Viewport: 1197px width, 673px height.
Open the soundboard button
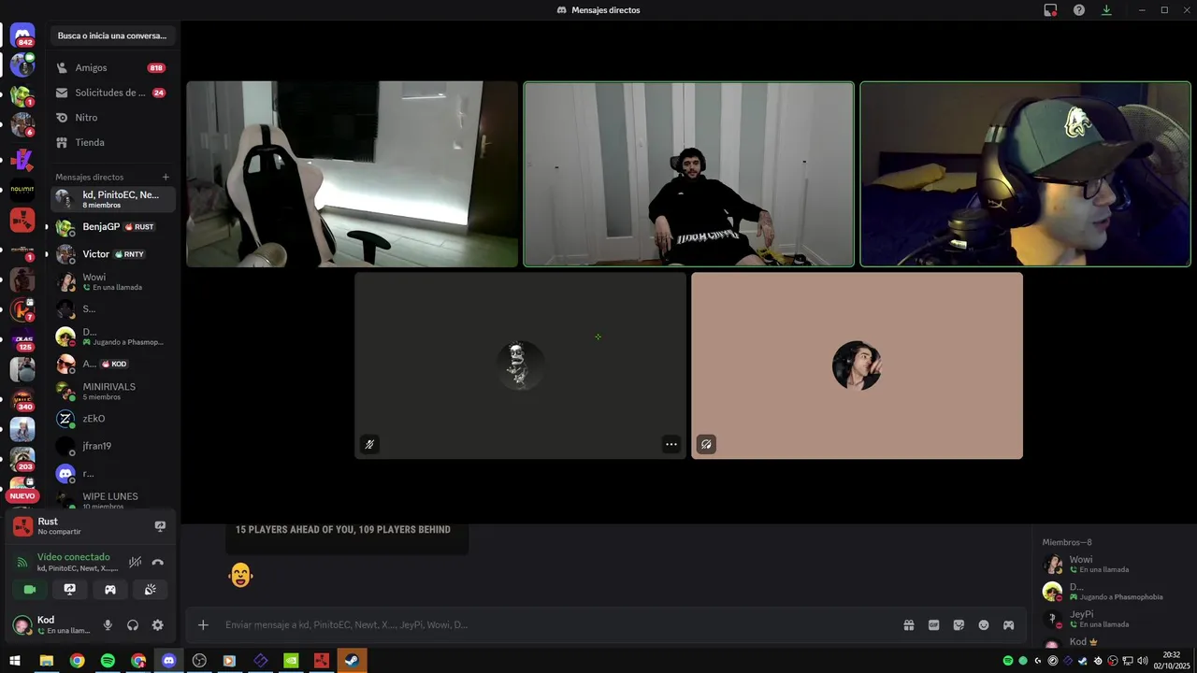tap(150, 589)
